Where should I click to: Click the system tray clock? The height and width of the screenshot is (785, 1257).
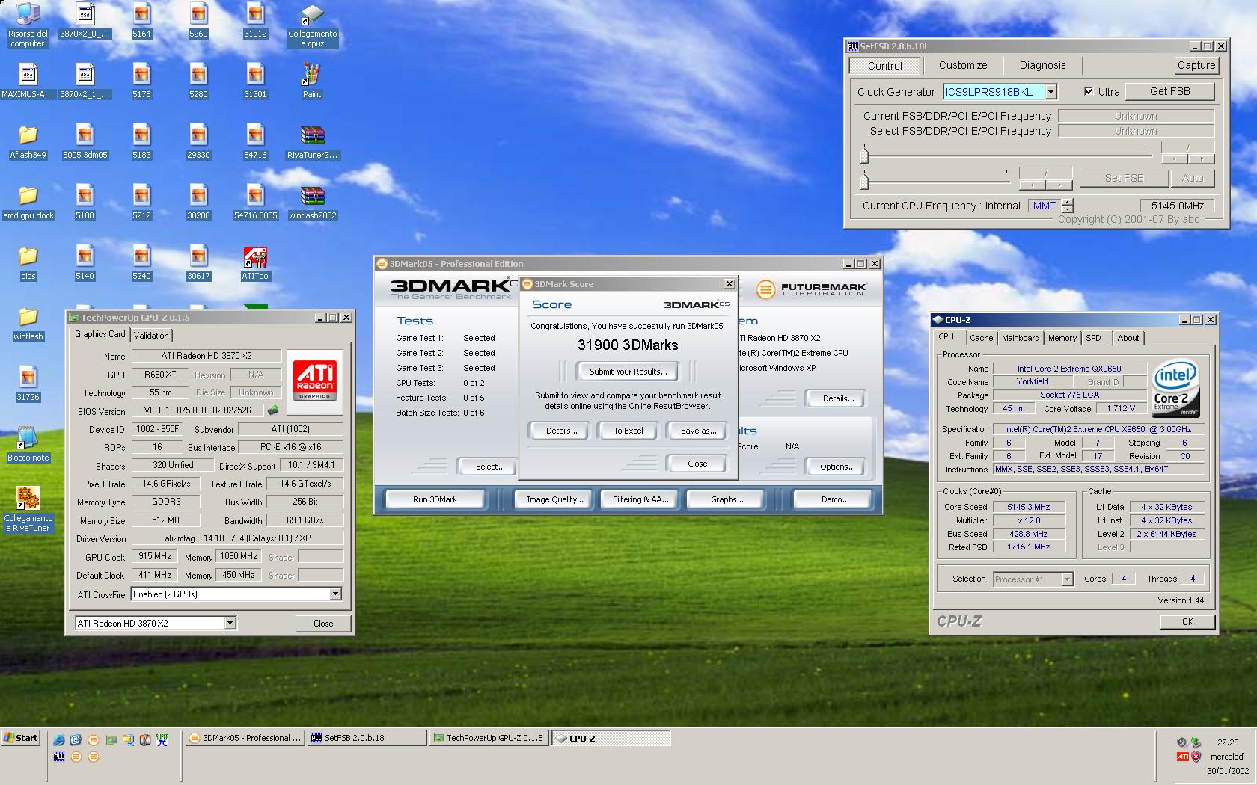tap(1227, 742)
